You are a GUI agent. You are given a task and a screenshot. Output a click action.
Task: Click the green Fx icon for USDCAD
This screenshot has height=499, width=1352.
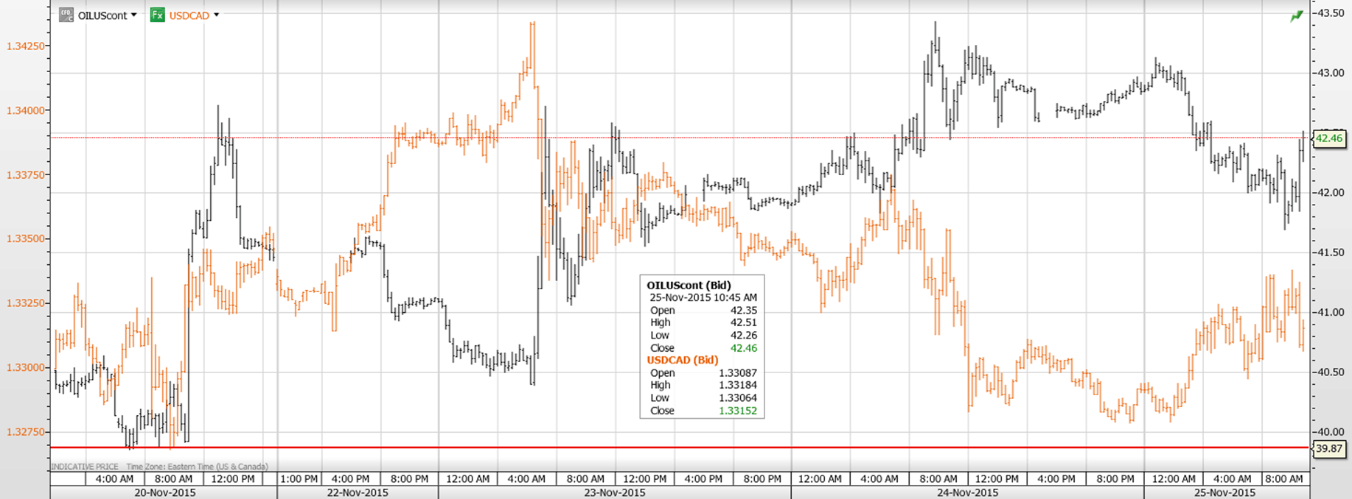click(x=157, y=15)
